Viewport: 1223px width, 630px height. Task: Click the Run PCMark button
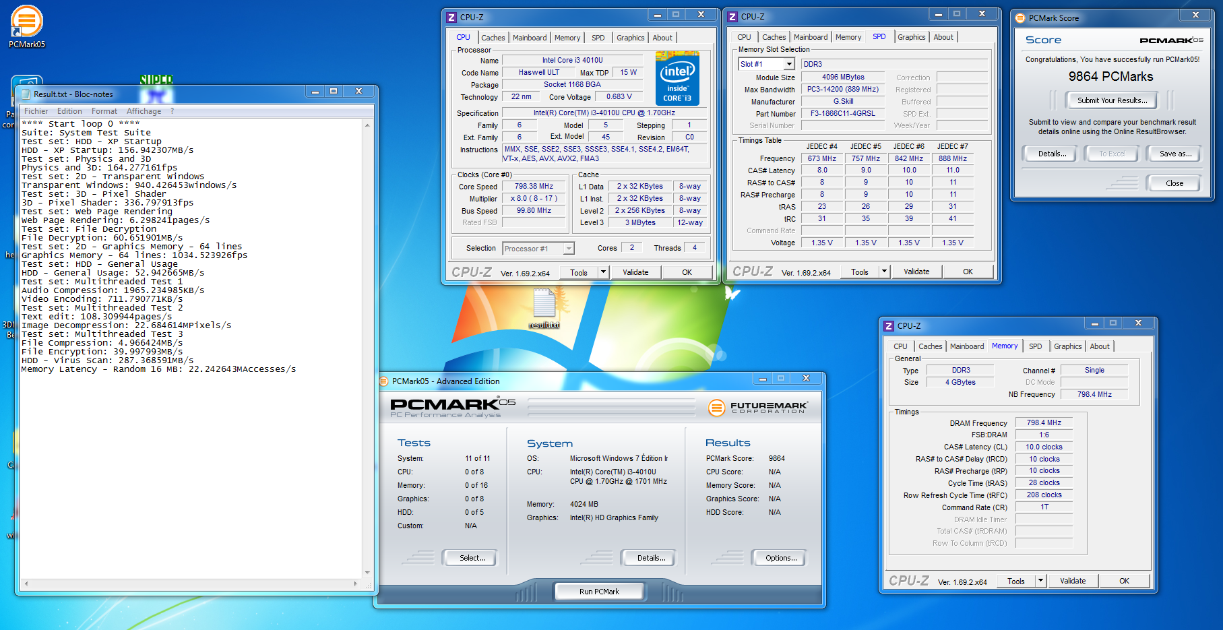click(599, 592)
